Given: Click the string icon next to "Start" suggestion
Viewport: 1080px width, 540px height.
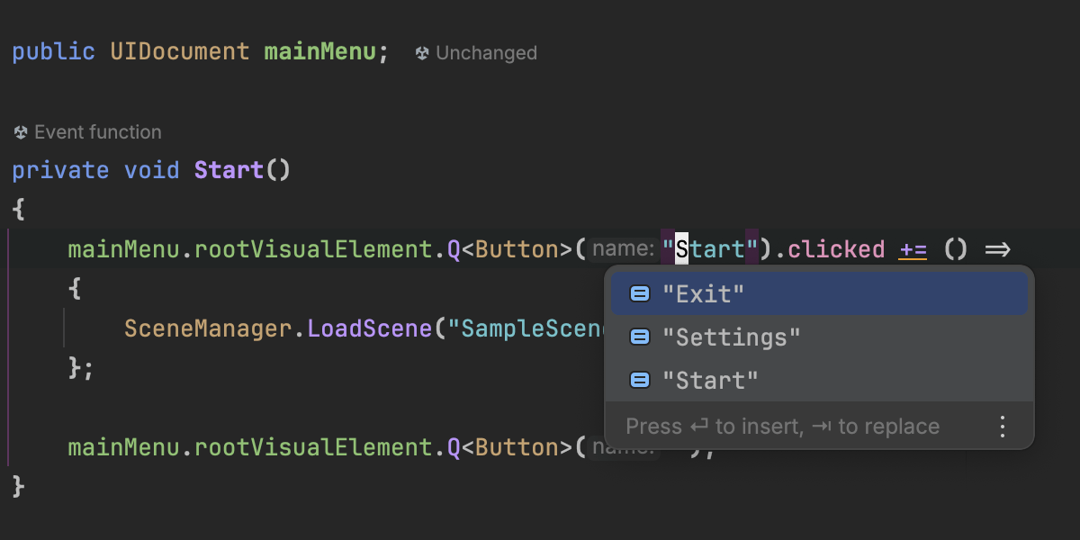Looking at the screenshot, I should 640,380.
